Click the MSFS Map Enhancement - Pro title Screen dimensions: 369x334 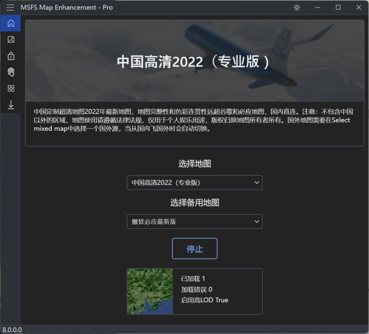tap(66, 7)
